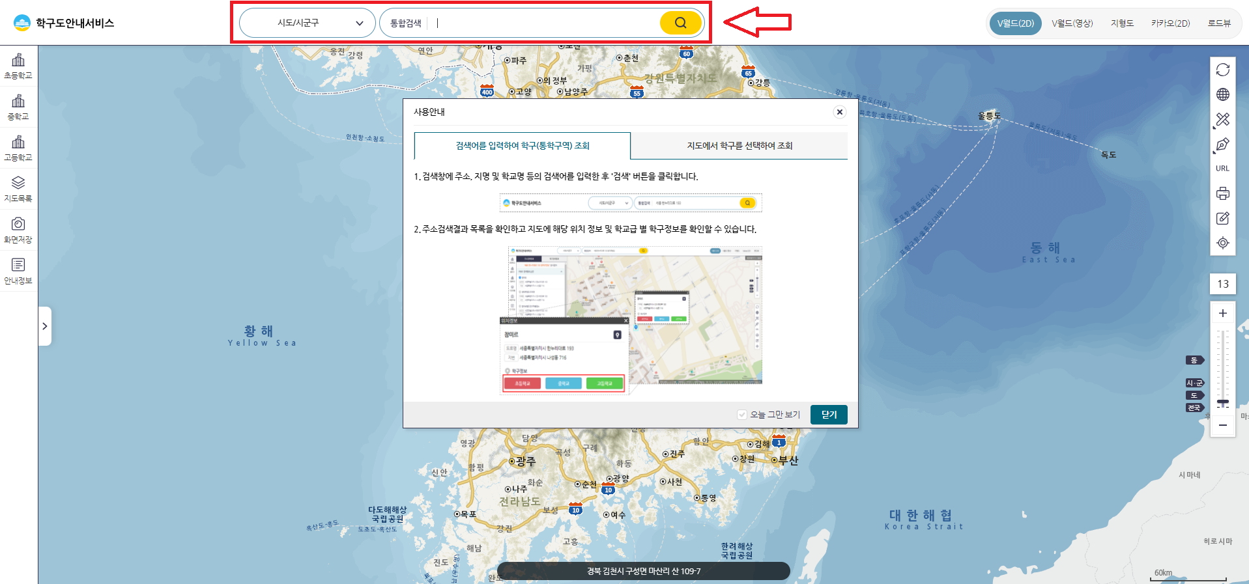
Task: Open the 초등학교 school layer
Action: point(18,66)
